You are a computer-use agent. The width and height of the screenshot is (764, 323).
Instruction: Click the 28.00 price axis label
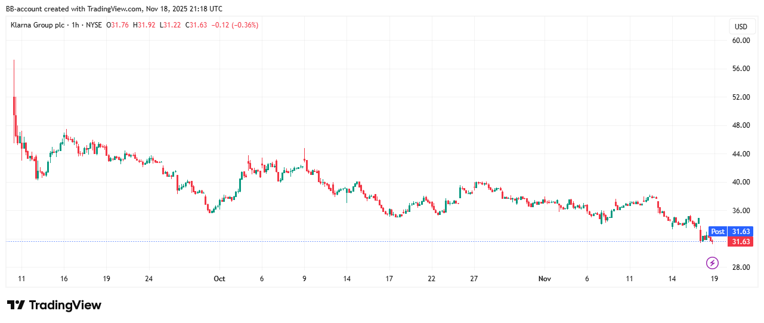click(x=741, y=267)
